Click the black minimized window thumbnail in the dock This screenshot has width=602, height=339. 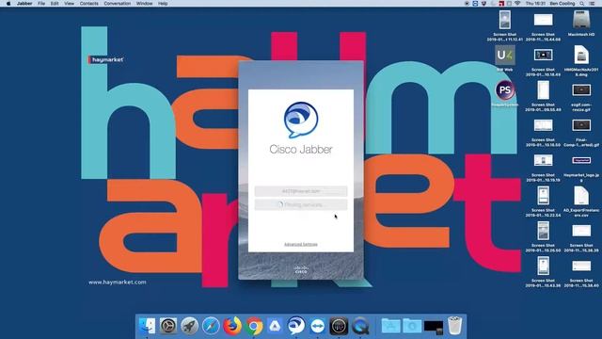point(434,327)
